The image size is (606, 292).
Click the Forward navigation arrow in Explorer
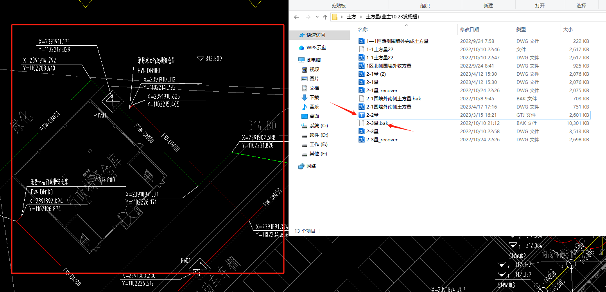307,17
